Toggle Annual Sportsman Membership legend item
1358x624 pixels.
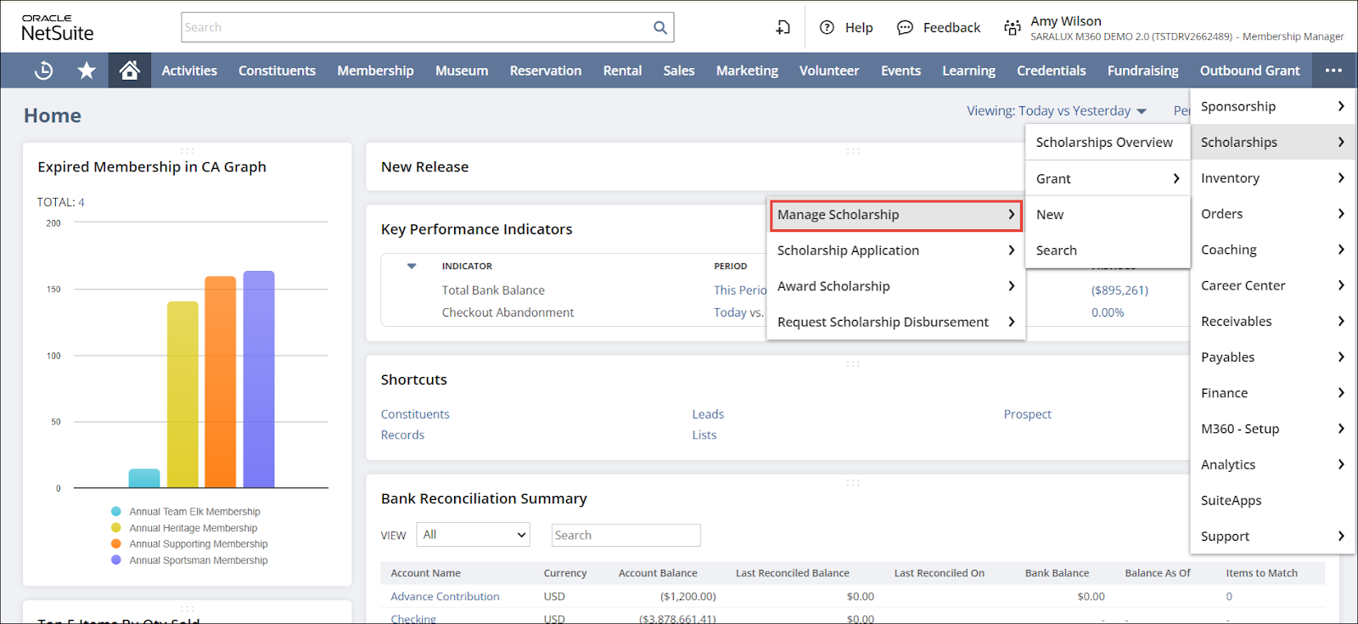pyautogui.click(x=198, y=560)
